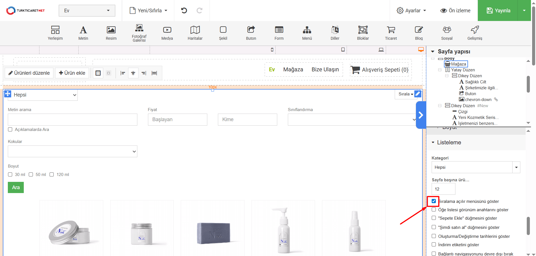Open the Ayarlar menu
This screenshot has height=256, width=536.
pyautogui.click(x=411, y=11)
